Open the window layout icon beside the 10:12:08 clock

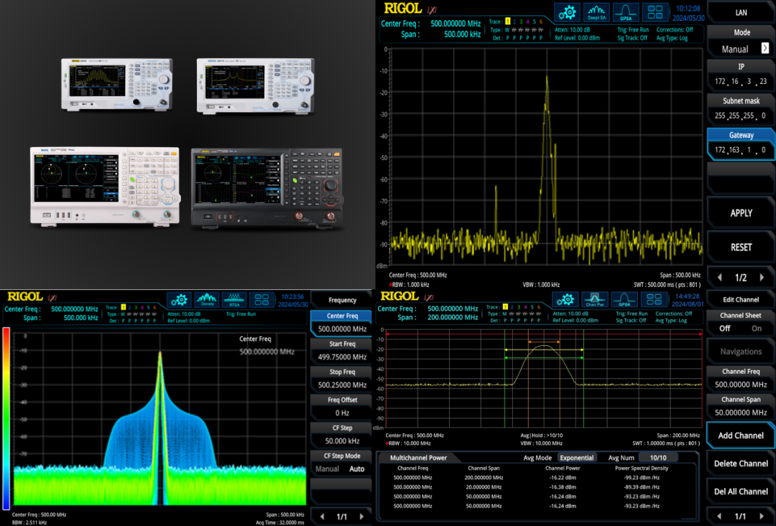click(x=655, y=12)
